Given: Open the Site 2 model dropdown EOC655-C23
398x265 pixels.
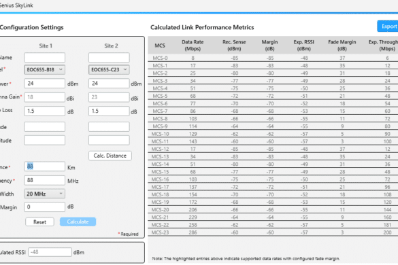Looking at the screenshot, I should point(109,70).
